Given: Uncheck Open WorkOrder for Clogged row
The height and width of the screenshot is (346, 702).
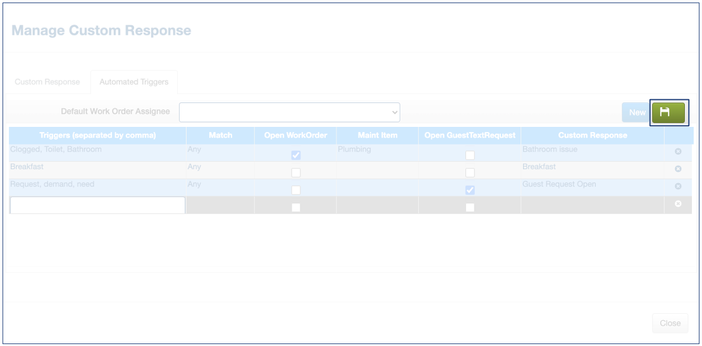Looking at the screenshot, I should (x=295, y=155).
